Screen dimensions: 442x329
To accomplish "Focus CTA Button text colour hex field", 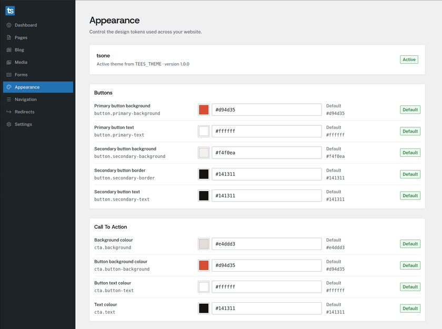I will 267,287.
